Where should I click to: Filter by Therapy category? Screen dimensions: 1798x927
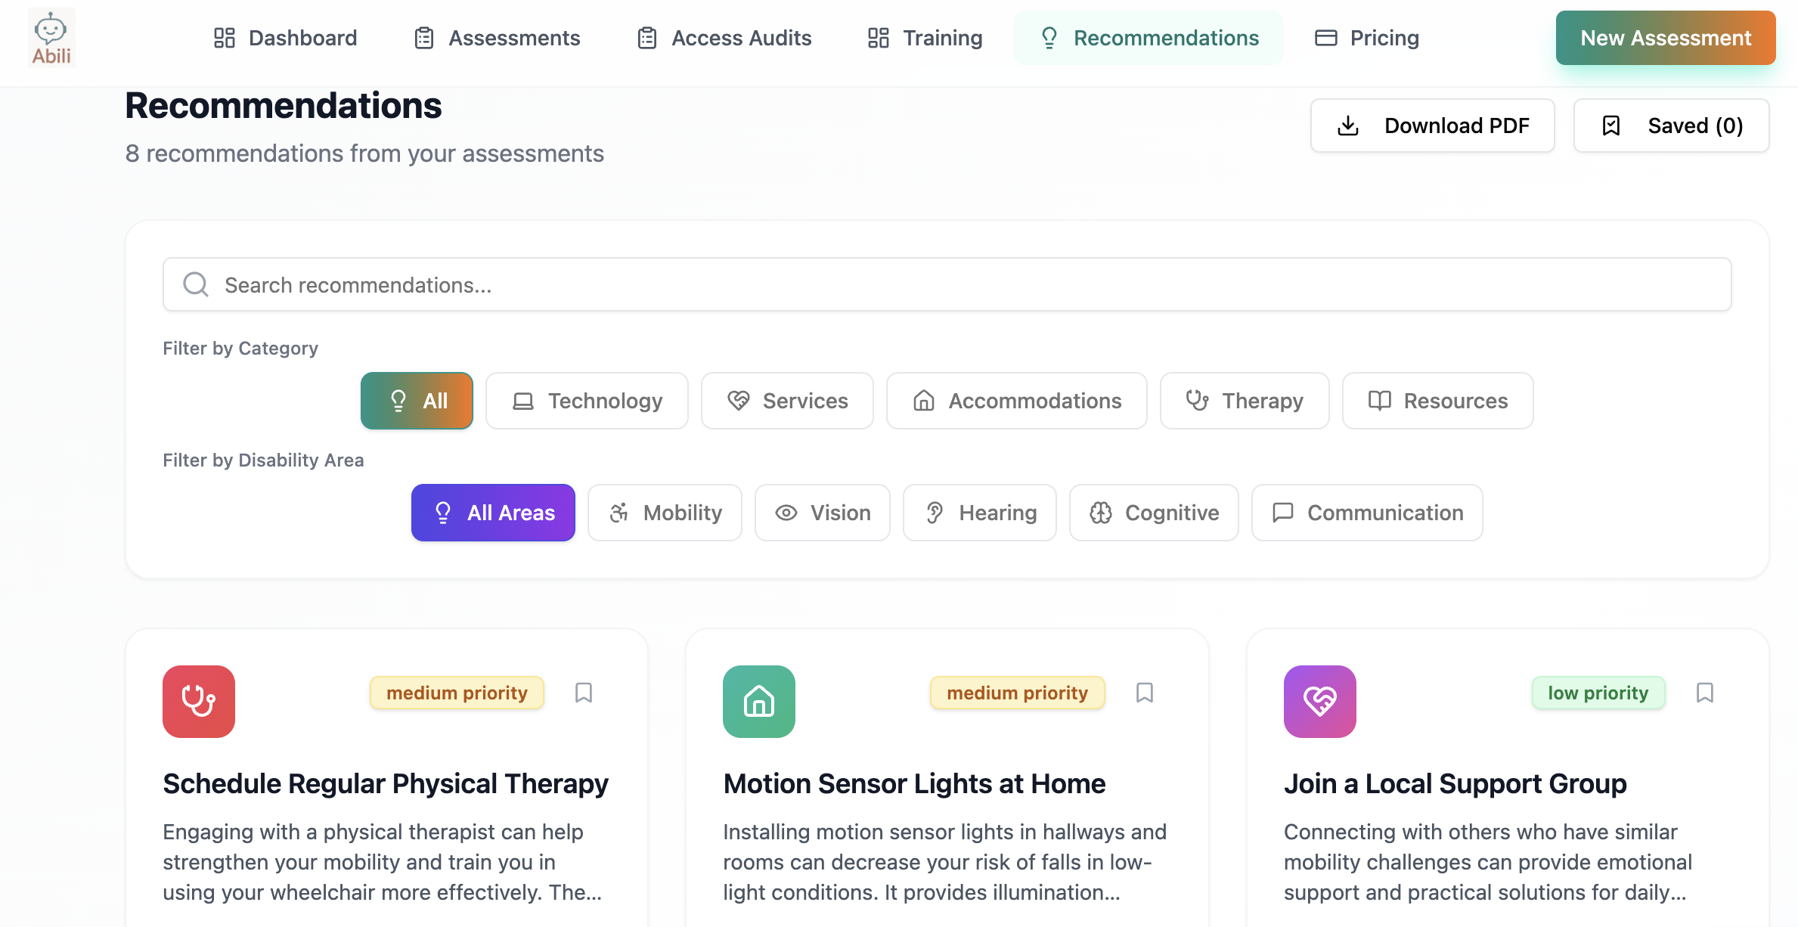pyautogui.click(x=1245, y=401)
